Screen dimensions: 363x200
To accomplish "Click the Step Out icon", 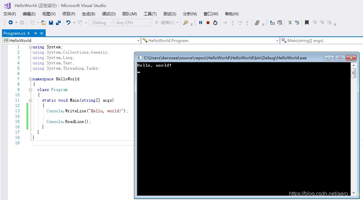I will (x=247, y=22).
